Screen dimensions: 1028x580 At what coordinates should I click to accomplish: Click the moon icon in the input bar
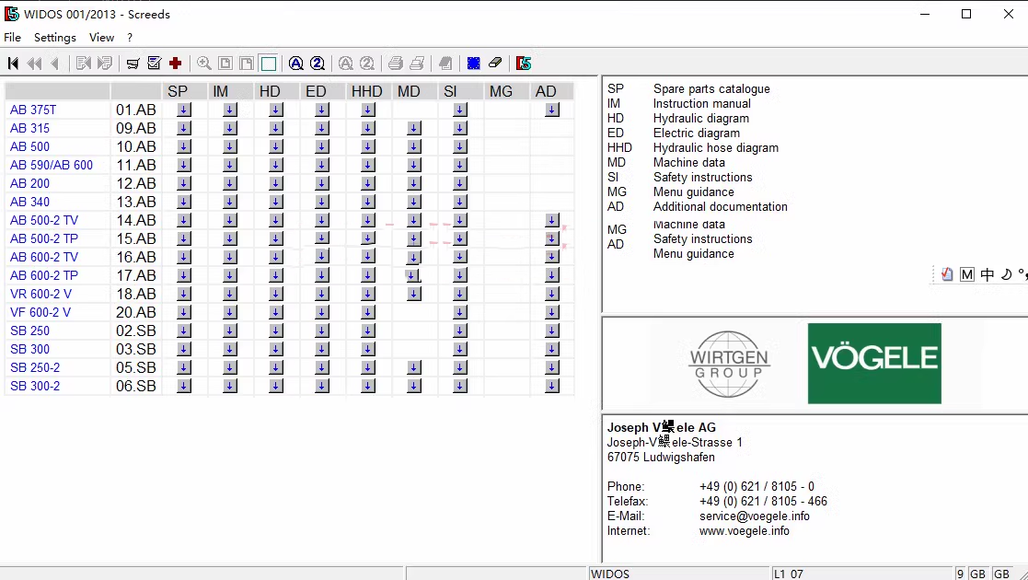(1006, 274)
